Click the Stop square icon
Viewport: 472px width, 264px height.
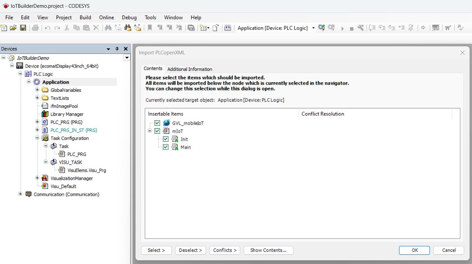(352, 28)
